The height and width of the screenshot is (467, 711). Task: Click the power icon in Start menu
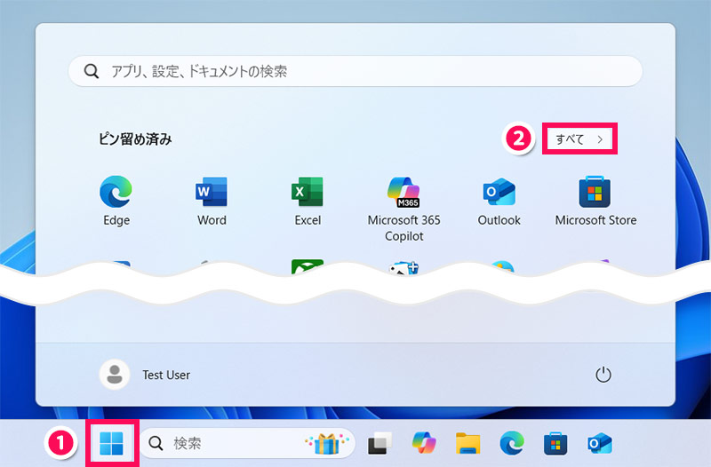(603, 375)
